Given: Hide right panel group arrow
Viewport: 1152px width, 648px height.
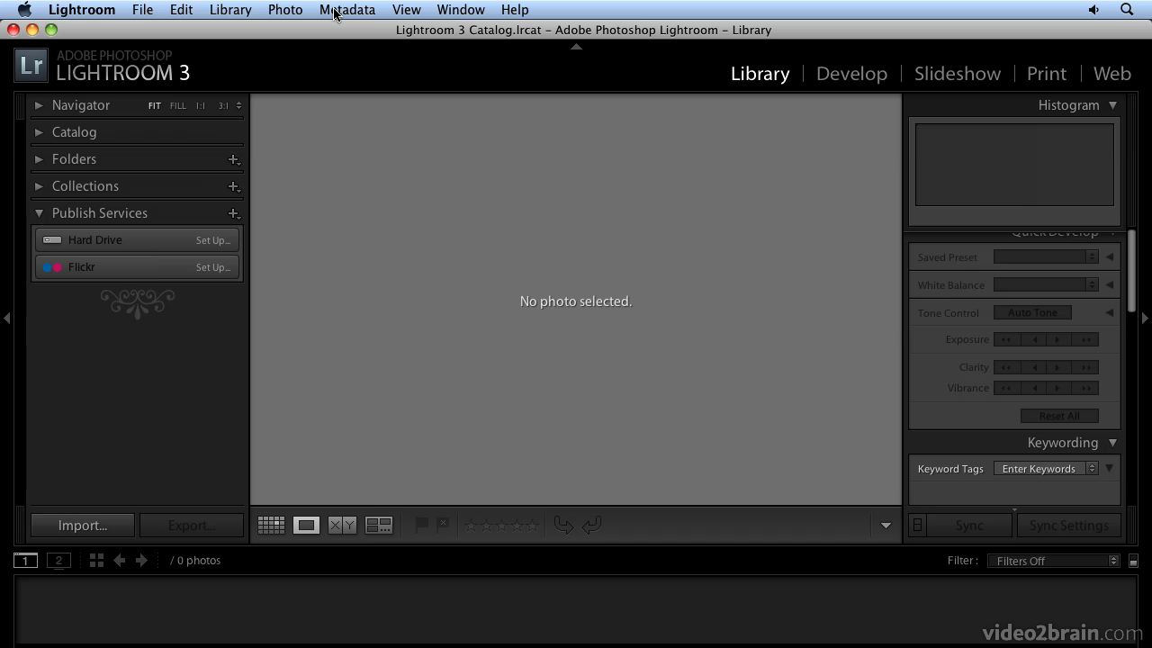Looking at the screenshot, I should (1145, 318).
